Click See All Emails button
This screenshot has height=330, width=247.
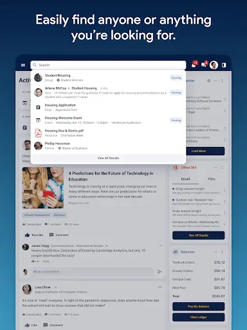199,235
